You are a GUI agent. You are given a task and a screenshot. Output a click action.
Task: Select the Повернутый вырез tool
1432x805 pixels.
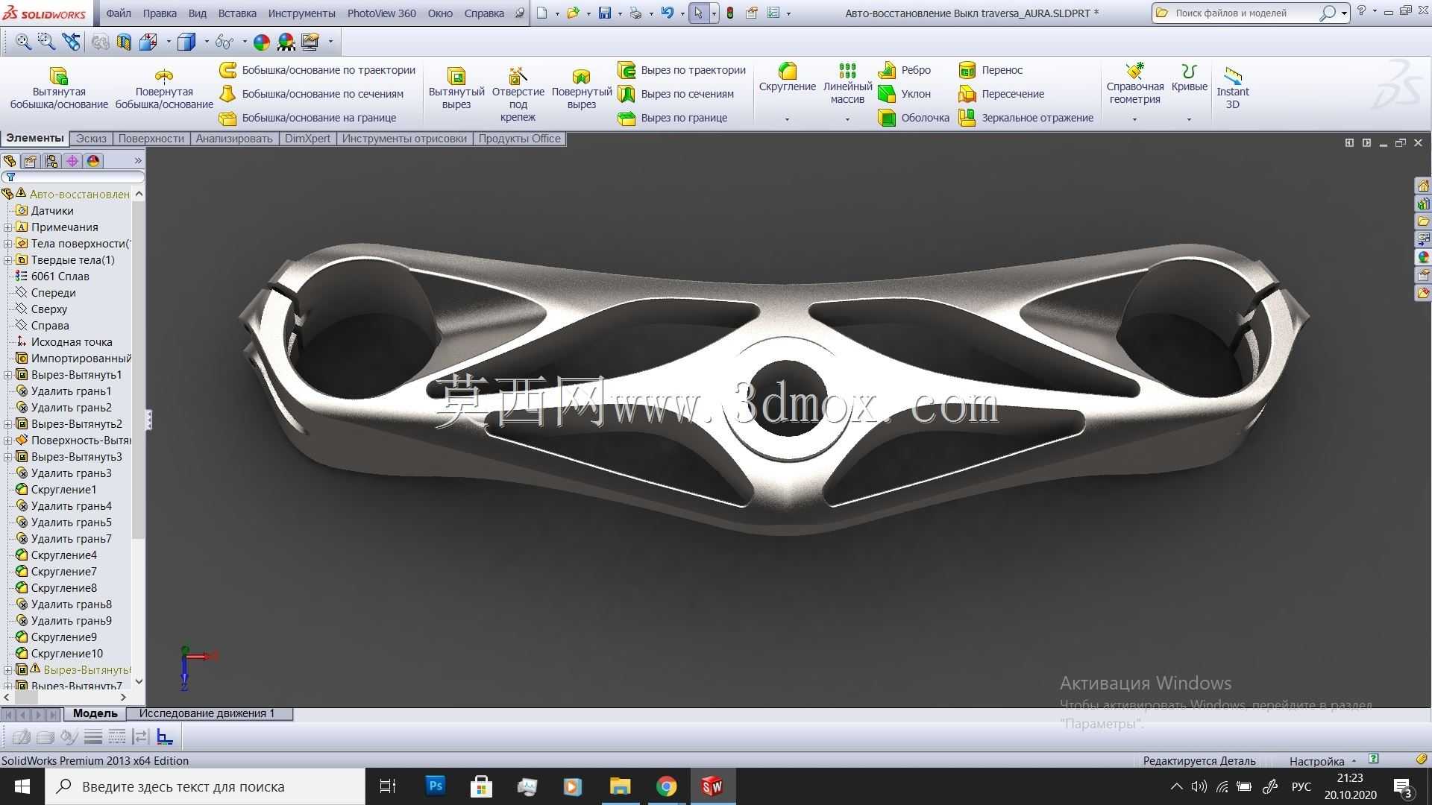pyautogui.click(x=582, y=88)
